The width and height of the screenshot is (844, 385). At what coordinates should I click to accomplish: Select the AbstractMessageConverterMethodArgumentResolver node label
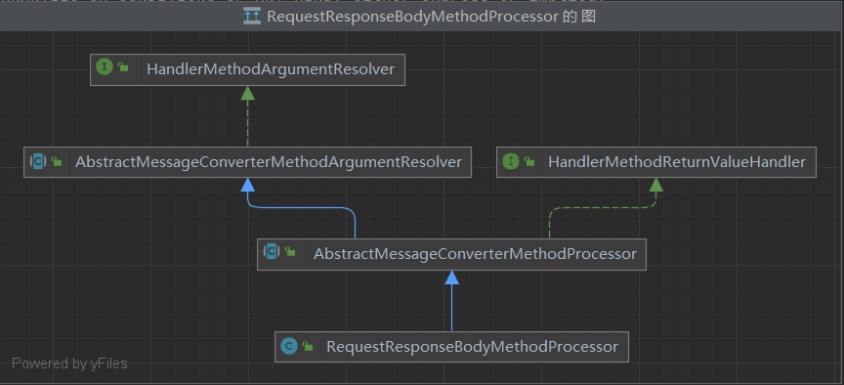click(x=269, y=162)
